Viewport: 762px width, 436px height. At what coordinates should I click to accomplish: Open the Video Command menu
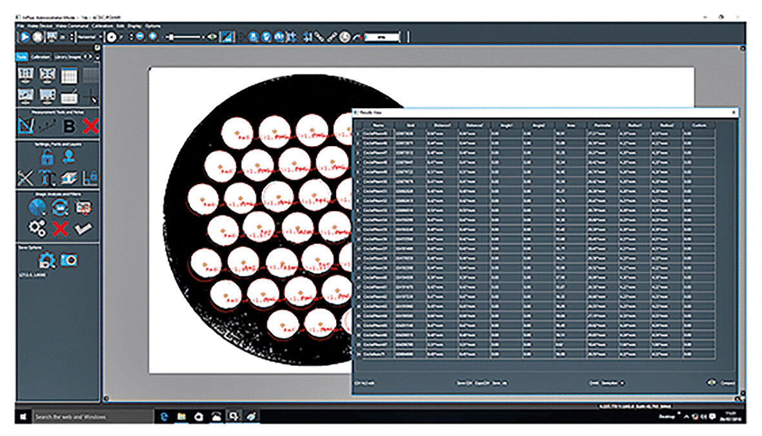(x=72, y=26)
